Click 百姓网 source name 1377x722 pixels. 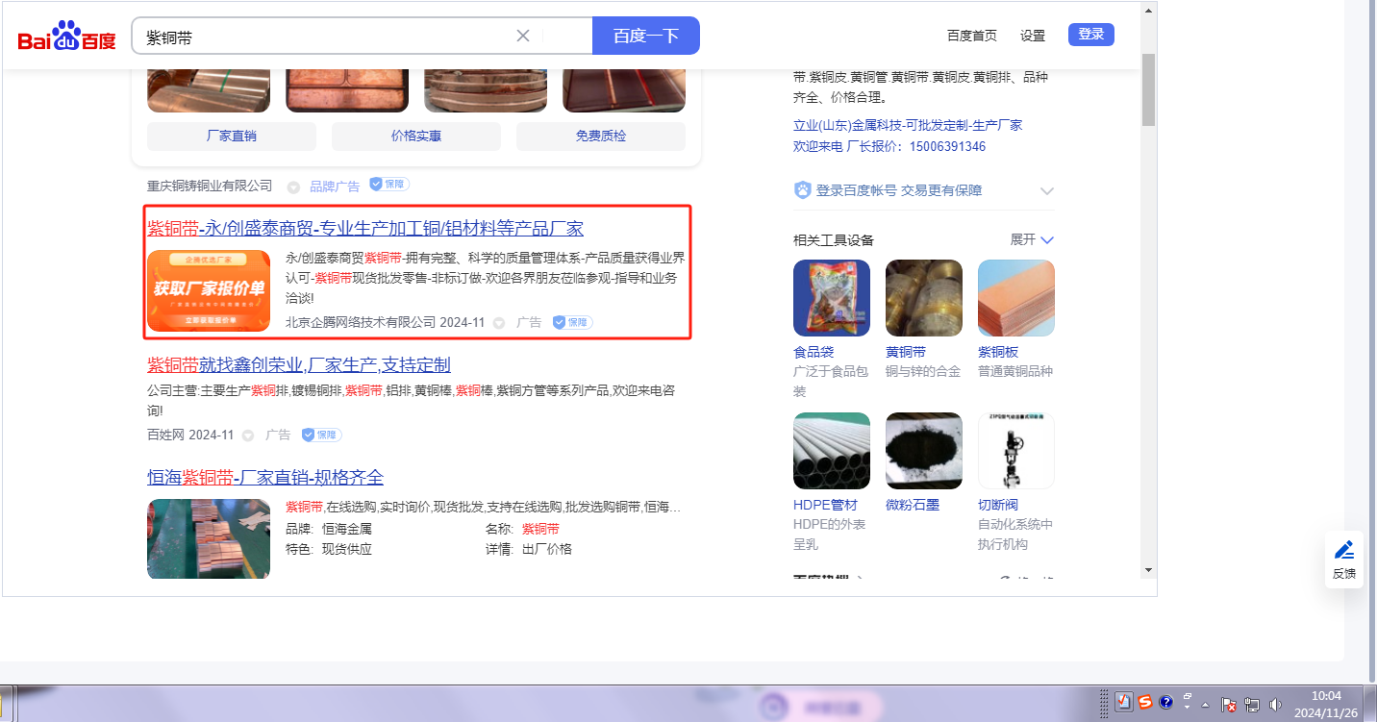165,435
